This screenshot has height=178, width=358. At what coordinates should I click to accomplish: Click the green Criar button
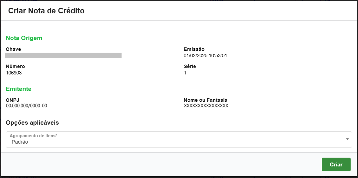(x=336, y=164)
